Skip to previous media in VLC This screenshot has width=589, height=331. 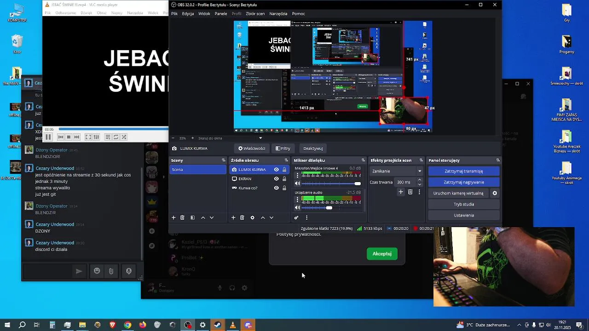(x=61, y=137)
